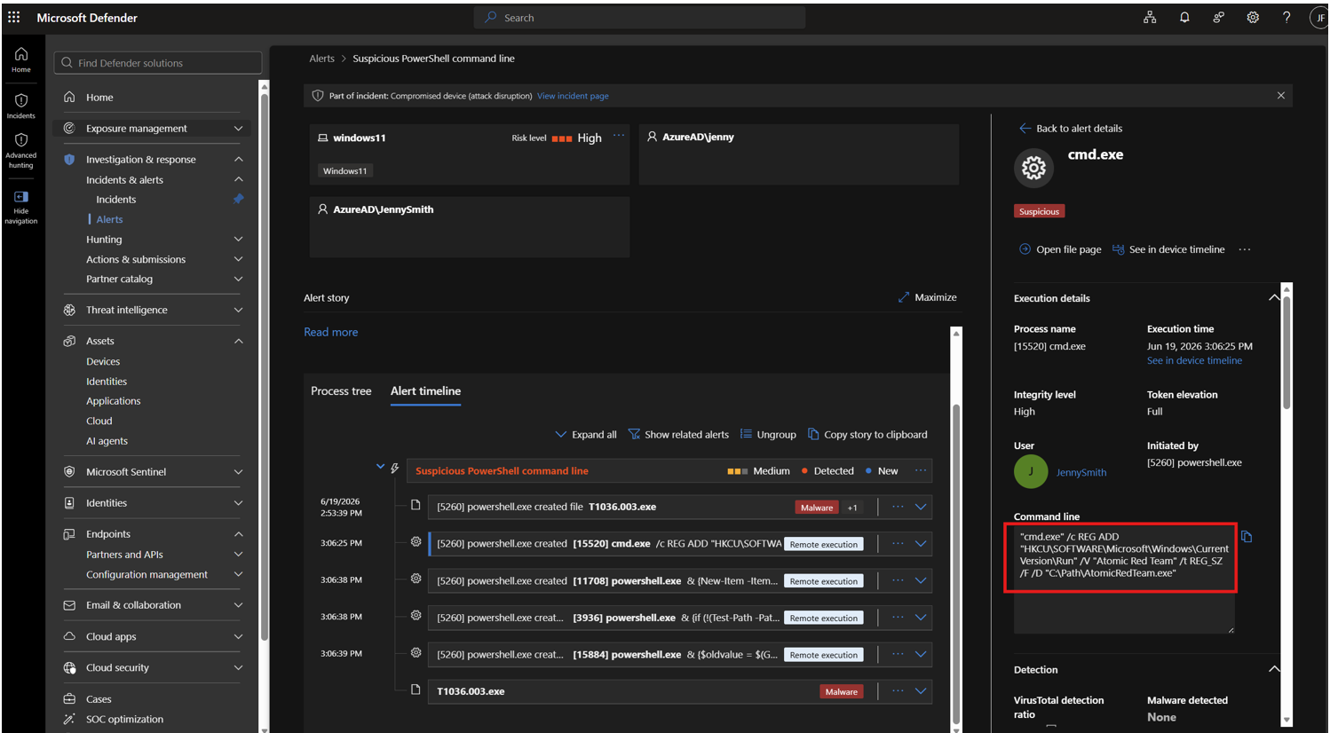The height and width of the screenshot is (733, 1330).
Task: Click the Alerts breadcrumb link
Action: tap(321, 59)
